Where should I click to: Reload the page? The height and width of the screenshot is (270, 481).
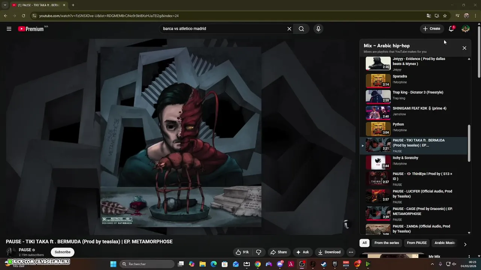23,16
